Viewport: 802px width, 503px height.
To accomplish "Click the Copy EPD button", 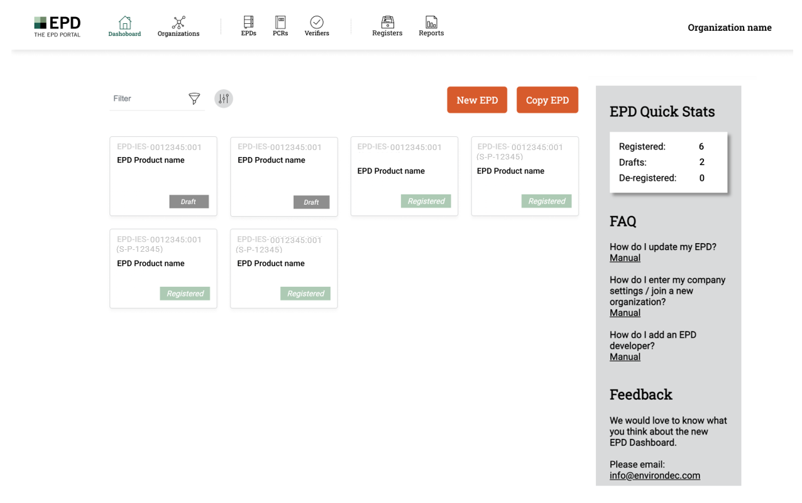I will click(x=547, y=100).
